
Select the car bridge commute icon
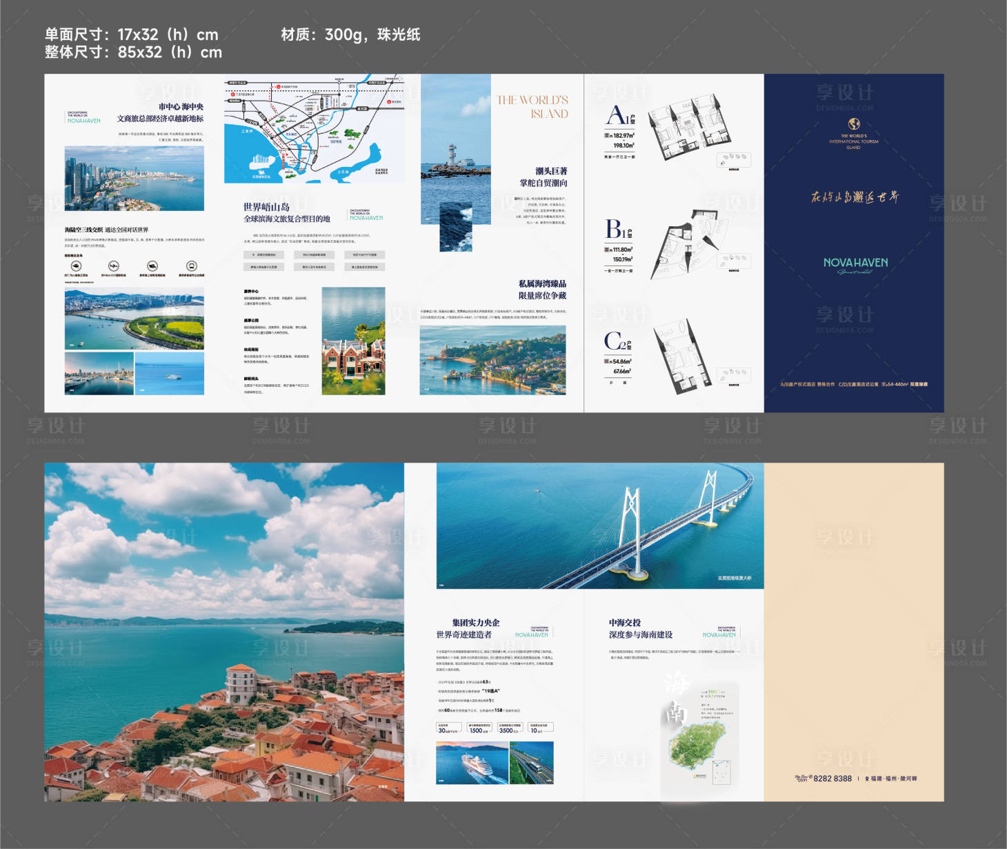[77, 266]
